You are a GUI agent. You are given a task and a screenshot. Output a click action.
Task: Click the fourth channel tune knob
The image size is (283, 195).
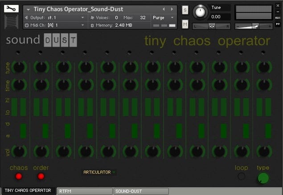coord(86,67)
